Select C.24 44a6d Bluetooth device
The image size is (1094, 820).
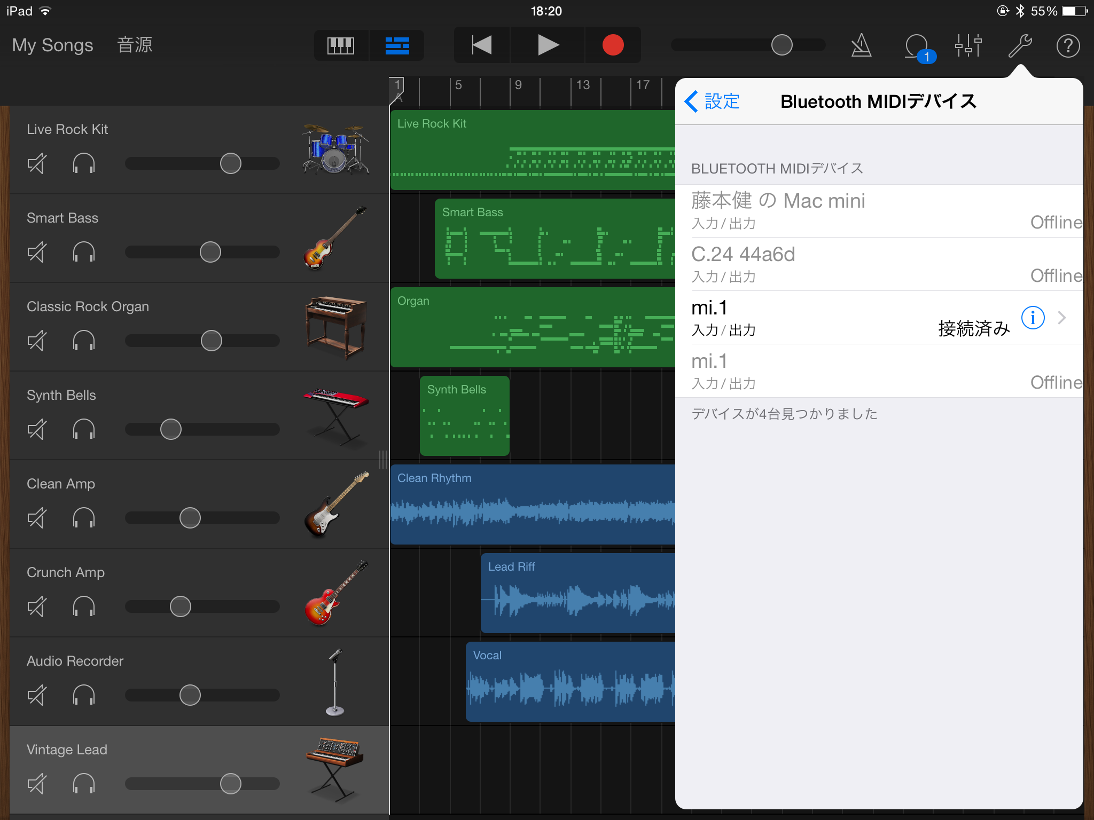tap(879, 264)
